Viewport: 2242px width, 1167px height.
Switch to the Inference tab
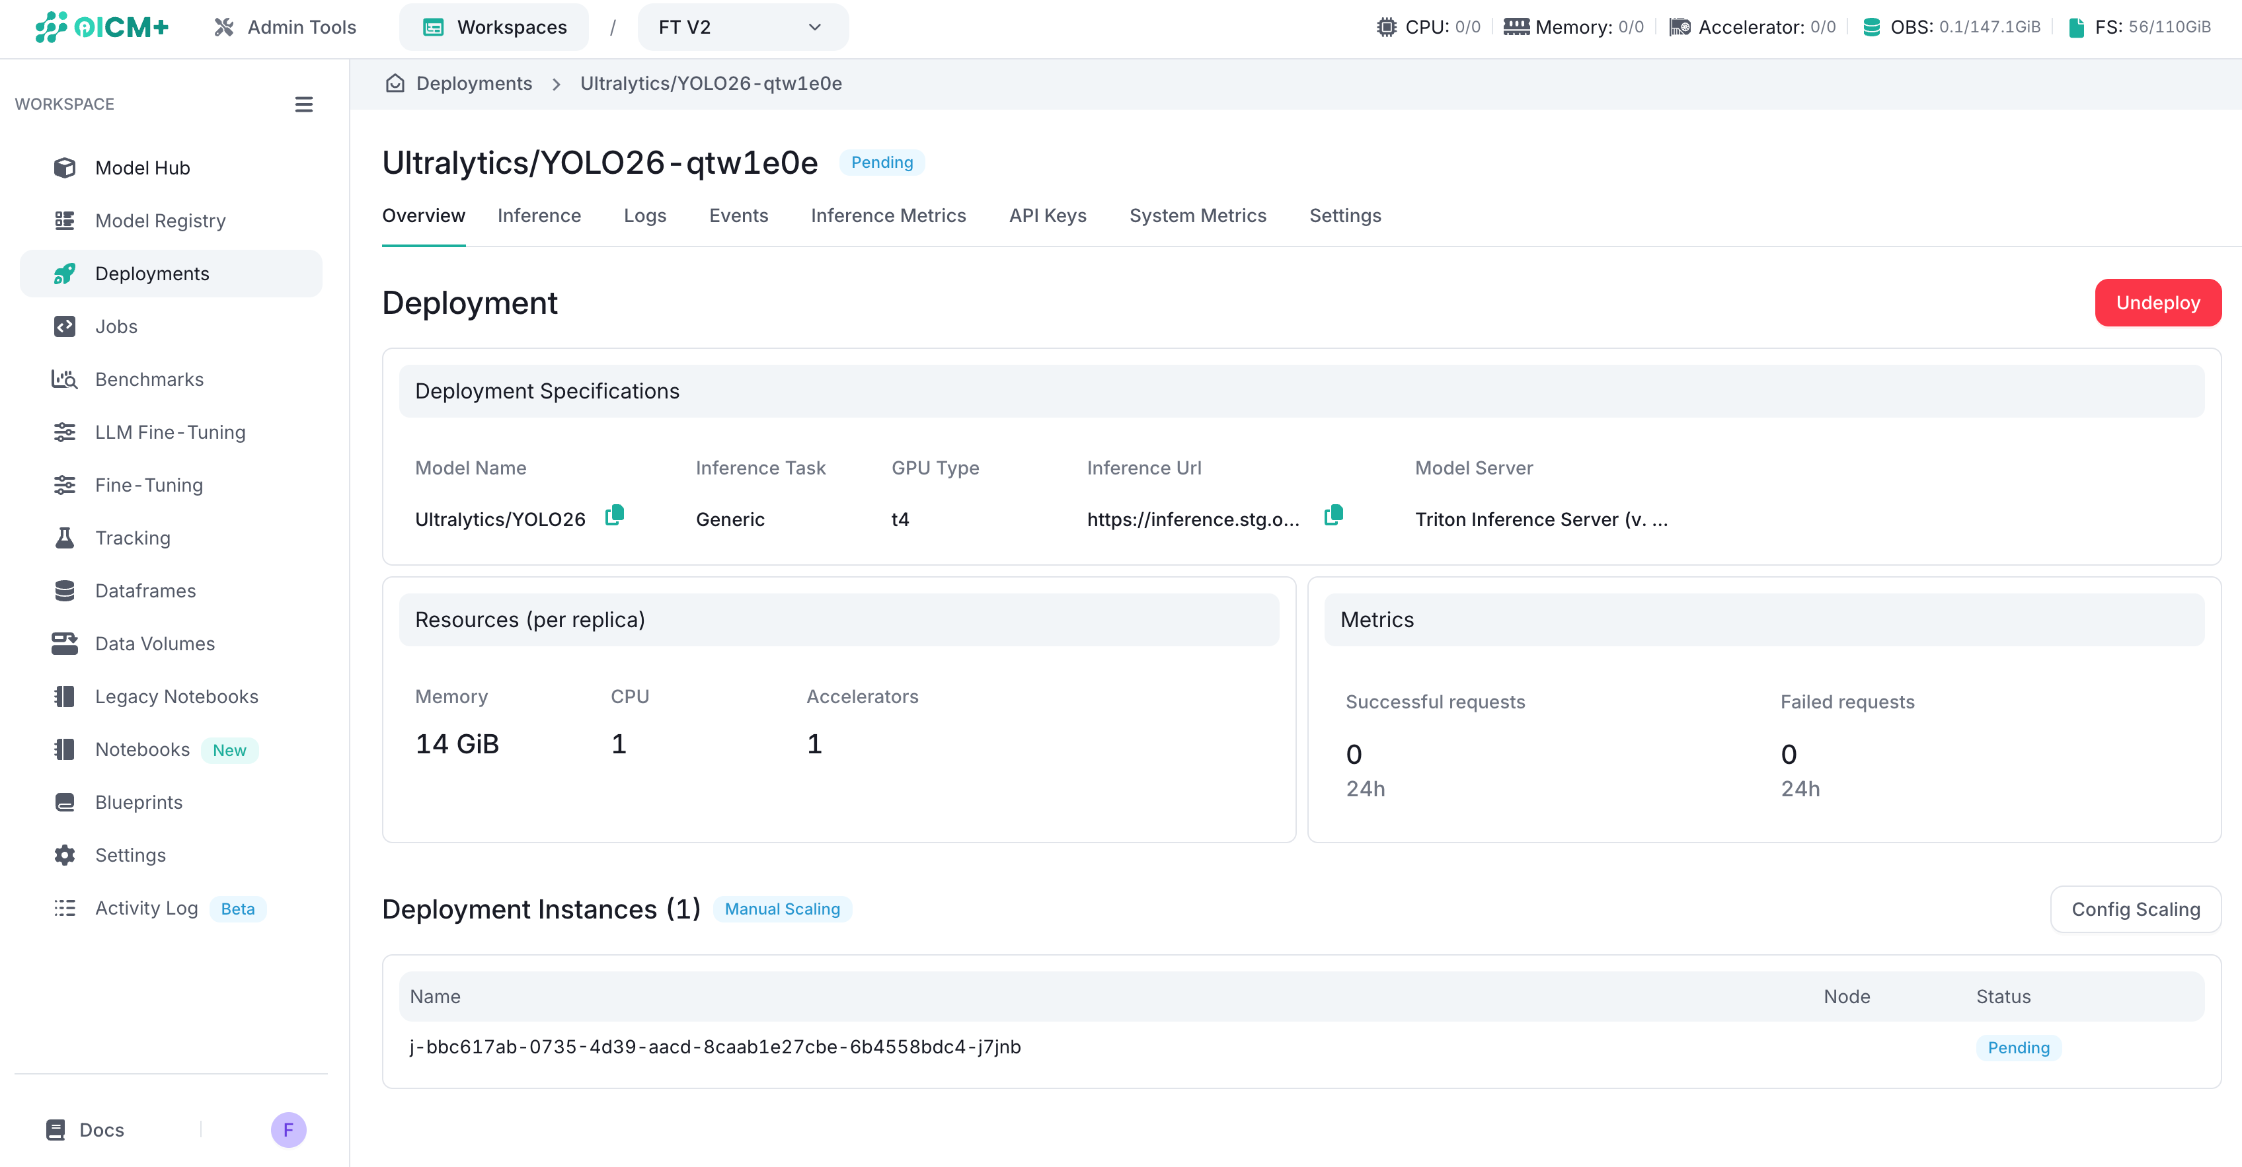[539, 216]
